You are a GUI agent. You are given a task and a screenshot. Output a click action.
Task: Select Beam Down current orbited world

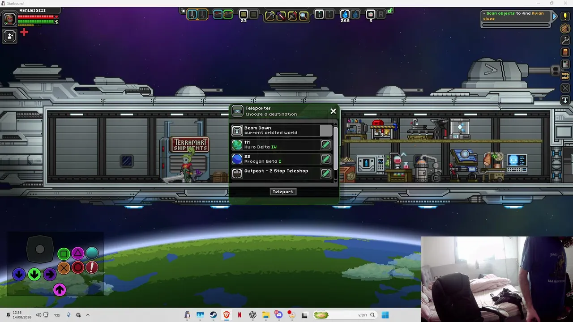click(282, 130)
